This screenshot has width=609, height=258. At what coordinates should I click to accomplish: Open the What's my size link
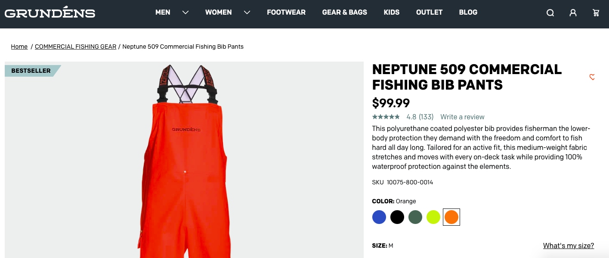coord(569,246)
